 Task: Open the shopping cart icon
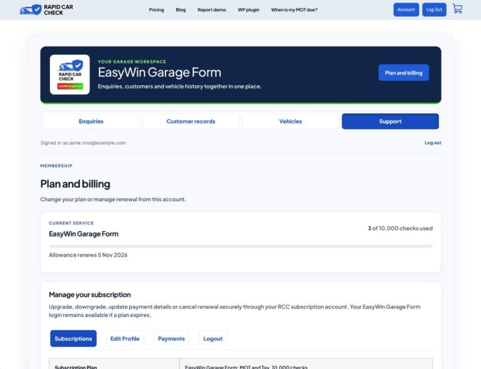[x=457, y=9]
